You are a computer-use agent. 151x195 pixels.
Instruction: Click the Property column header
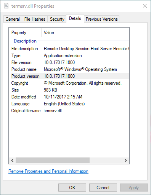coord(19,33)
